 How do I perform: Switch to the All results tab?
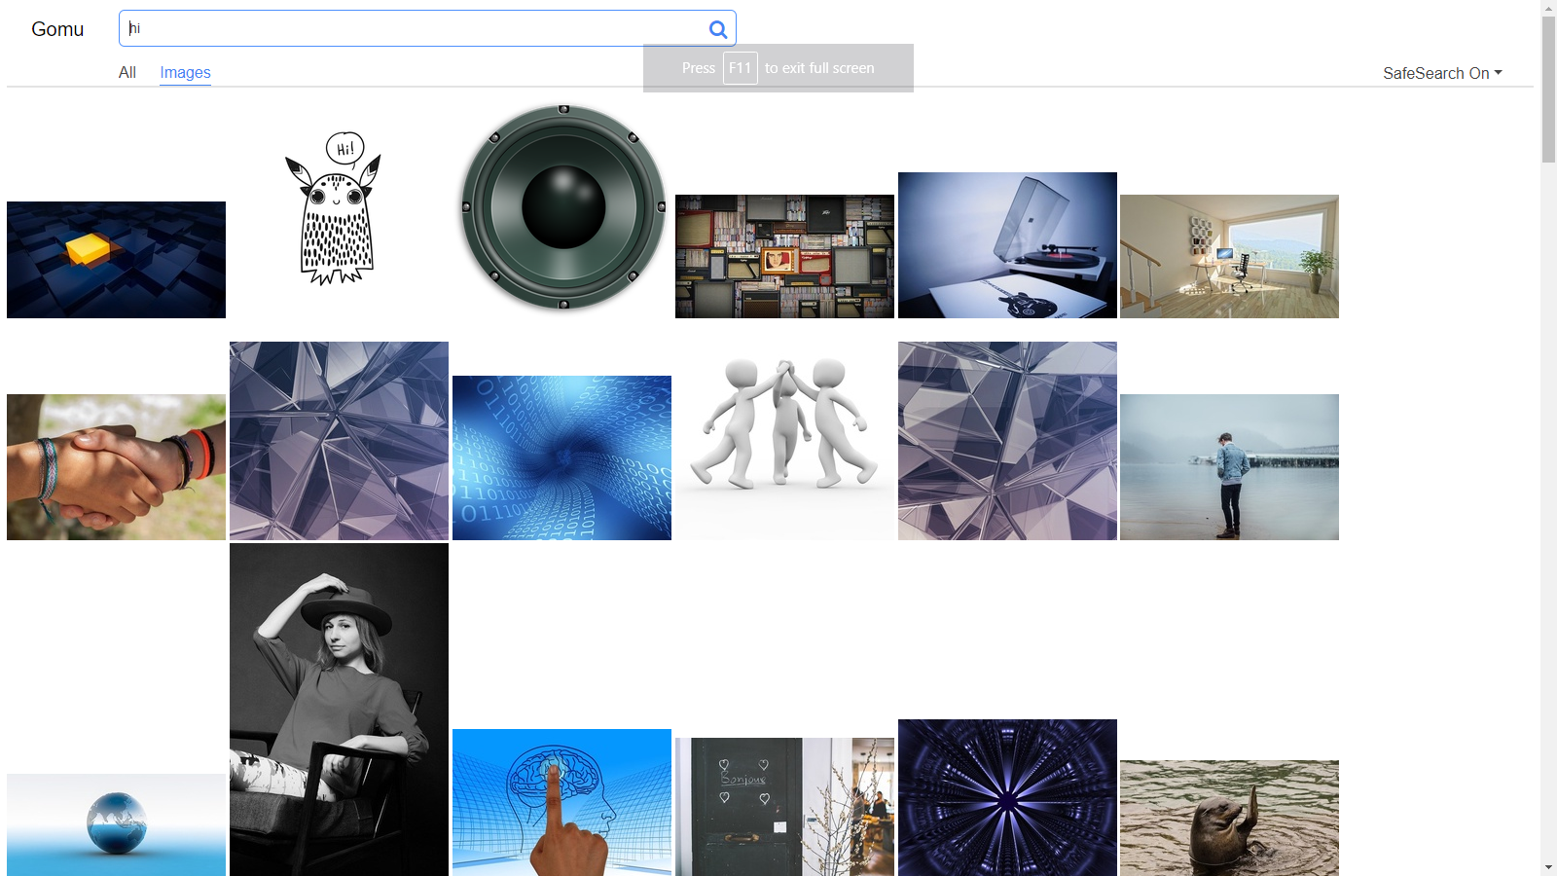point(127,72)
